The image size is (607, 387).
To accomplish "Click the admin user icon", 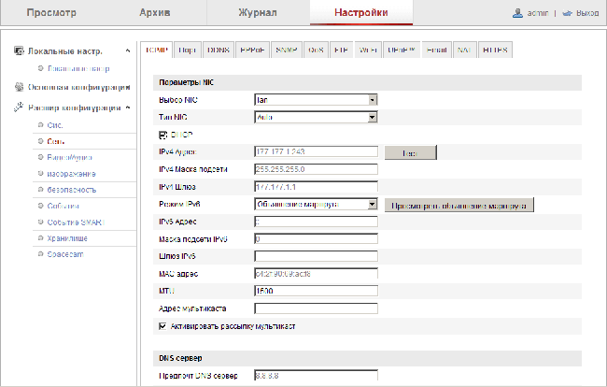I will pyautogui.click(x=517, y=13).
